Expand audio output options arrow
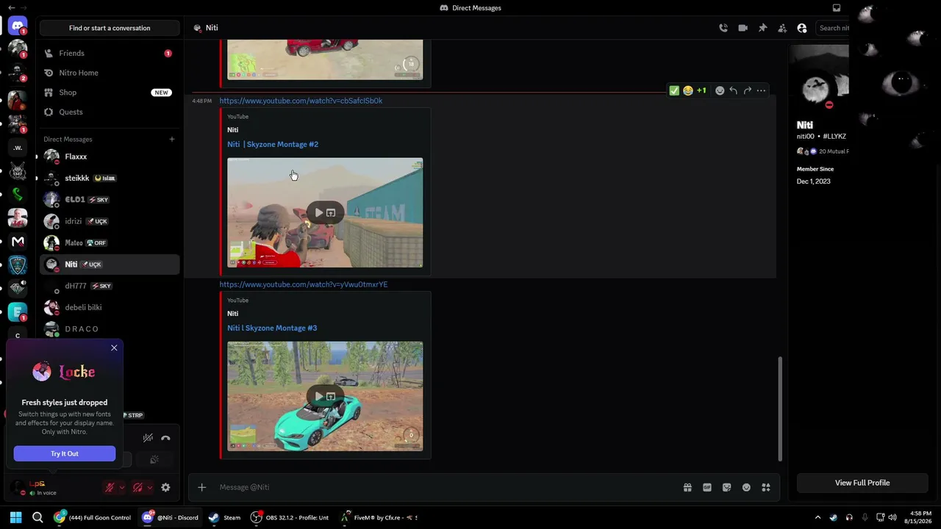The height and width of the screenshot is (529, 941). [150, 487]
